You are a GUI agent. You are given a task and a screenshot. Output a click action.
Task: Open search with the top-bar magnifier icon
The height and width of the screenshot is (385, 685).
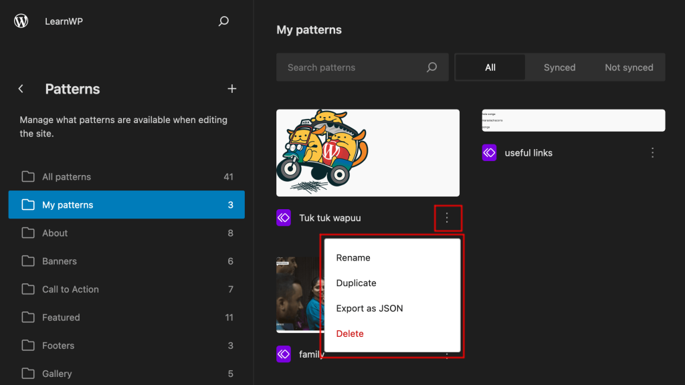point(223,21)
